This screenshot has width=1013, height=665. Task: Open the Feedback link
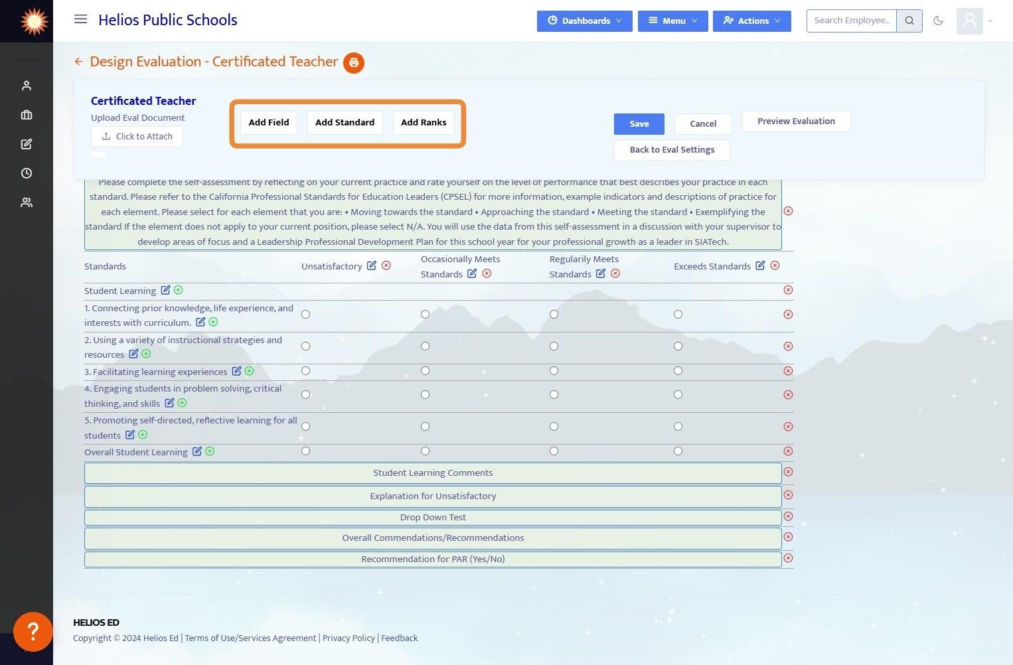point(399,638)
